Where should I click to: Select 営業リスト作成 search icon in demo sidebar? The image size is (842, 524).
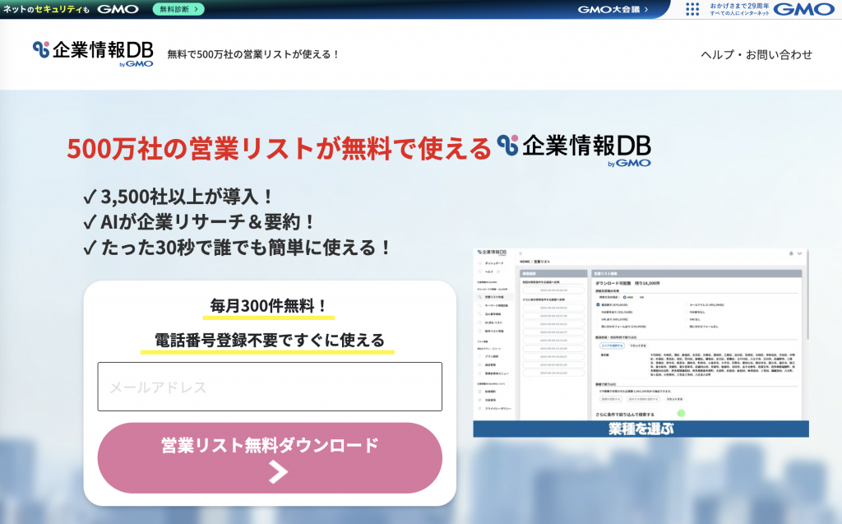[x=478, y=296]
